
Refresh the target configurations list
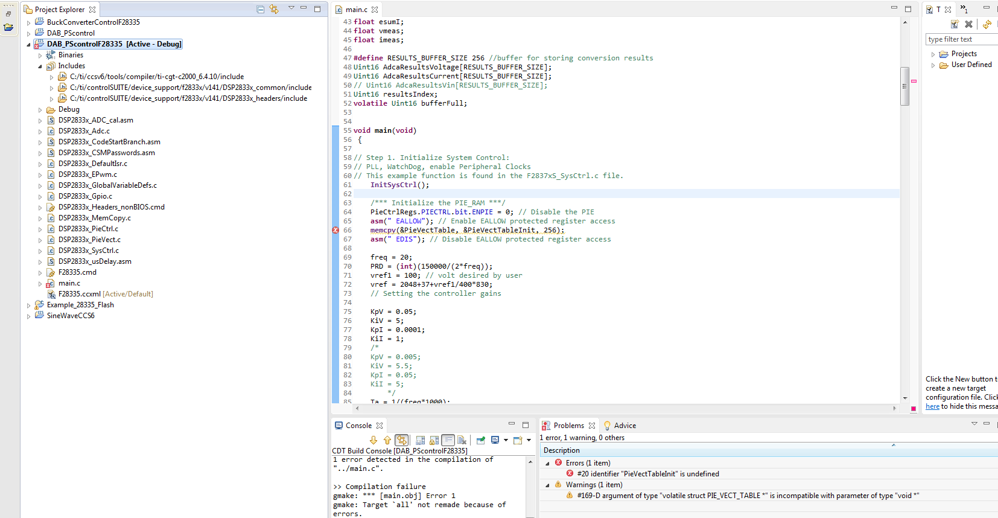[987, 24]
